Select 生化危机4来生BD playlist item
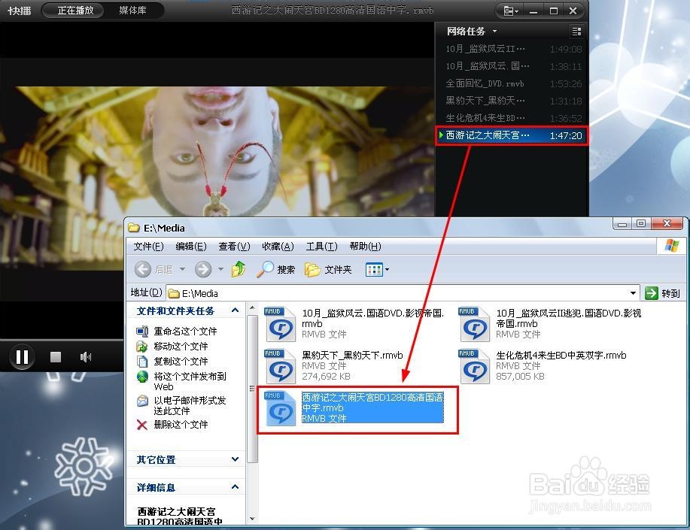This screenshot has height=530, width=690. point(513,118)
